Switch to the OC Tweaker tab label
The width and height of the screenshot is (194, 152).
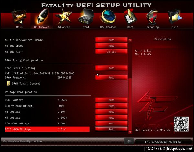pyautogui.click(x=42, y=27)
